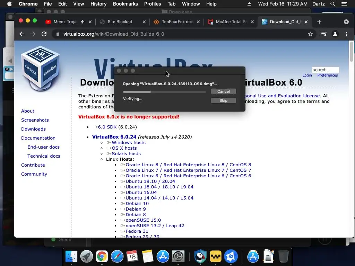355x266 pixels.
Task: Open a new tab with plus
Action: pos(319,22)
